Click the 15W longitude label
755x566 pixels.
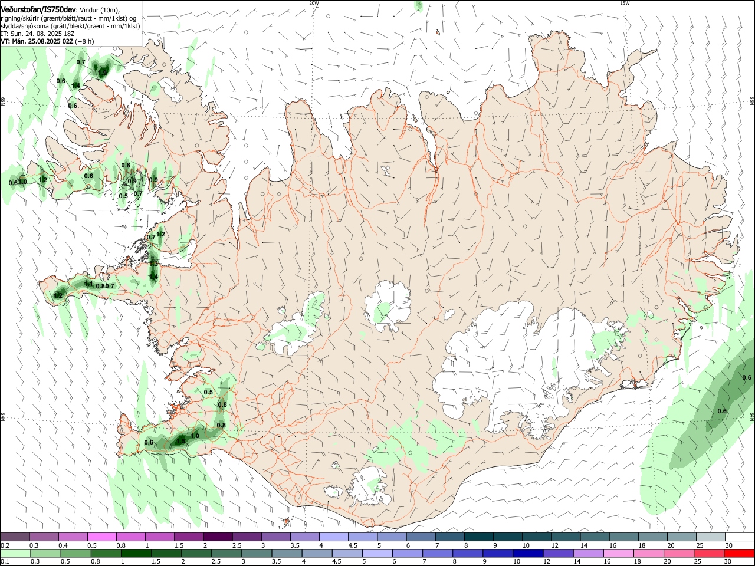(x=625, y=3)
